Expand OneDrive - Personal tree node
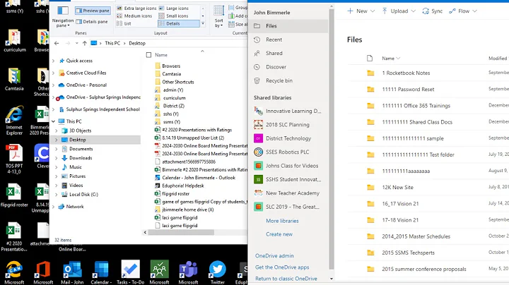Image resolution: width=509 pixels, height=285 pixels. point(54,85)
